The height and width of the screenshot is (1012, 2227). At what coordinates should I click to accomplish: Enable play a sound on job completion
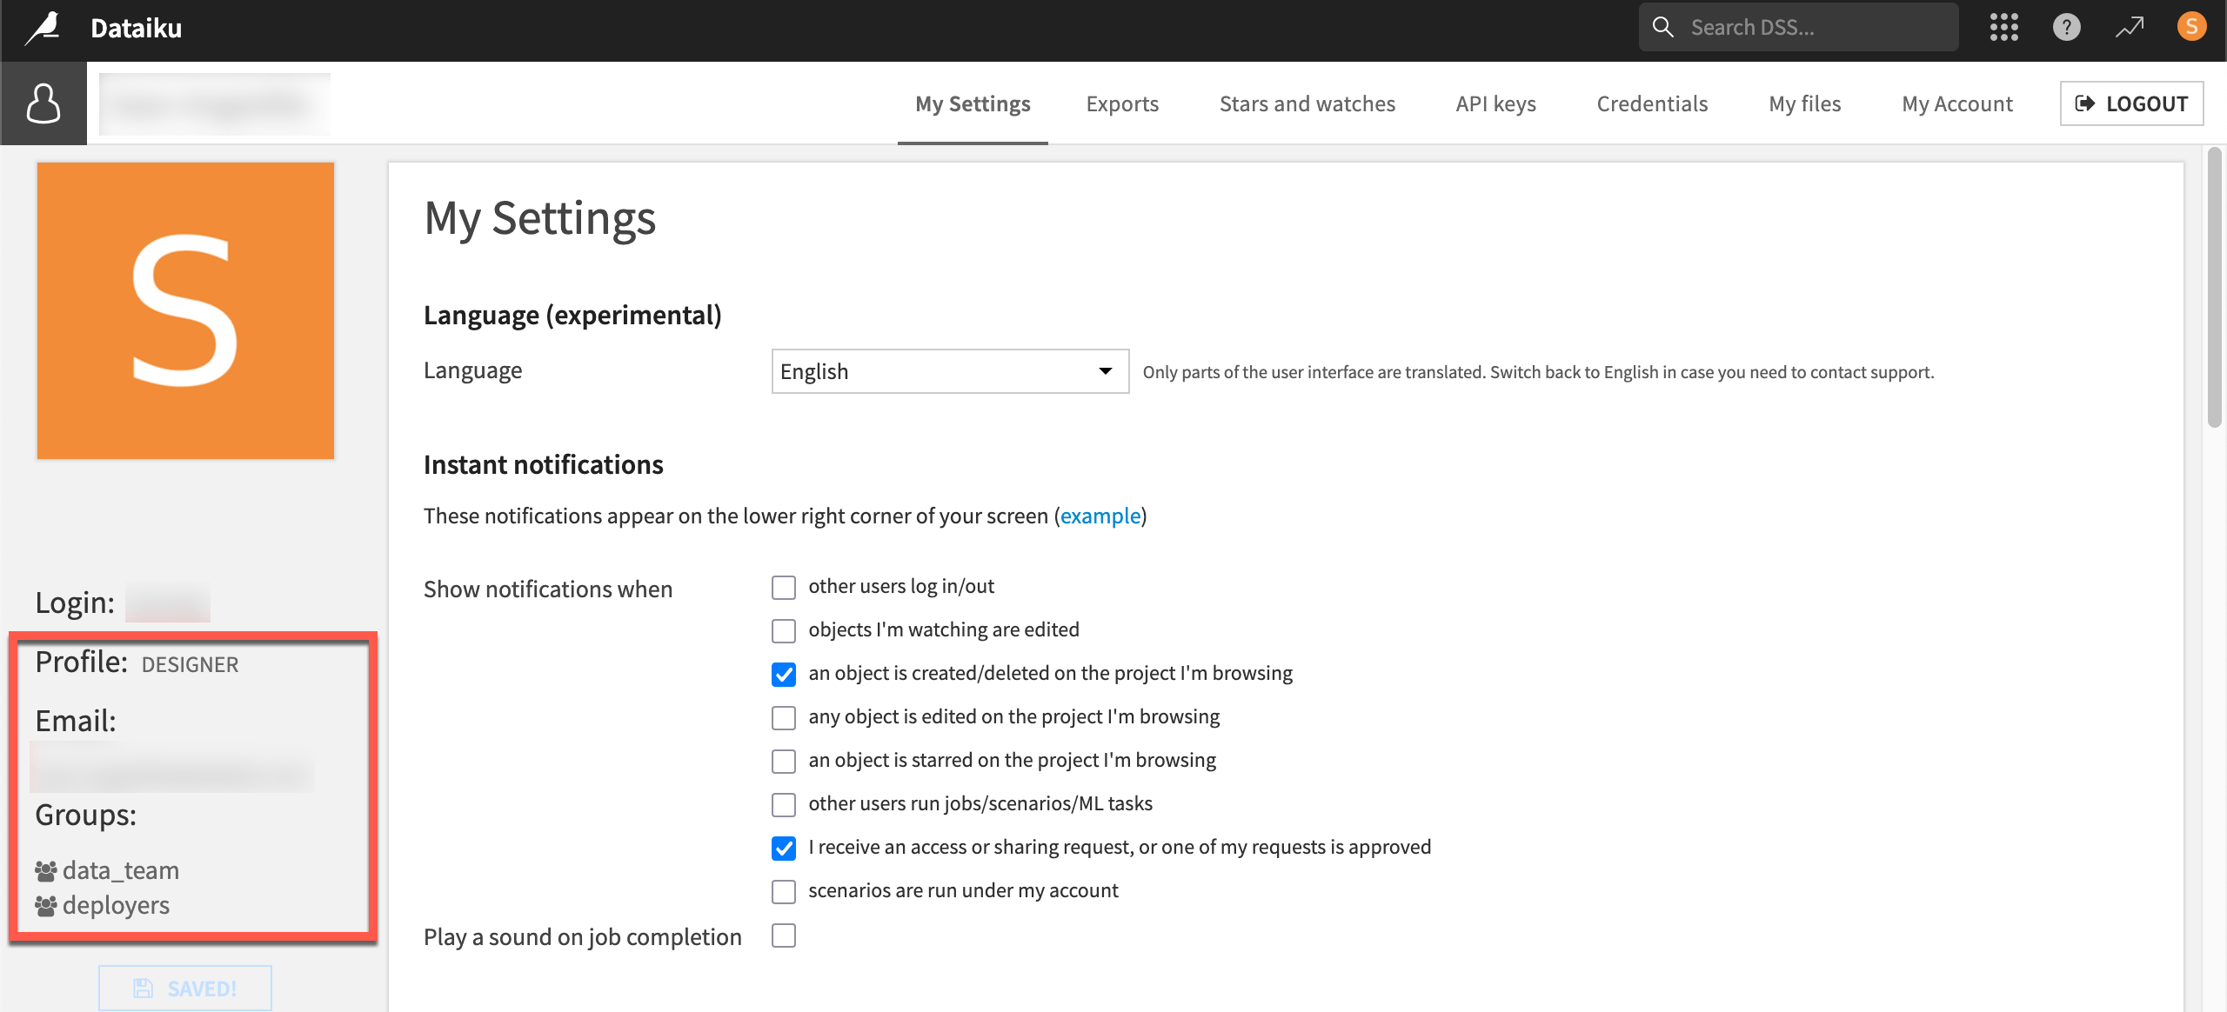point(784,935)
